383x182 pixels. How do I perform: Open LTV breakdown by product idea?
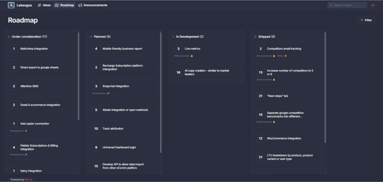coord(288,157)
